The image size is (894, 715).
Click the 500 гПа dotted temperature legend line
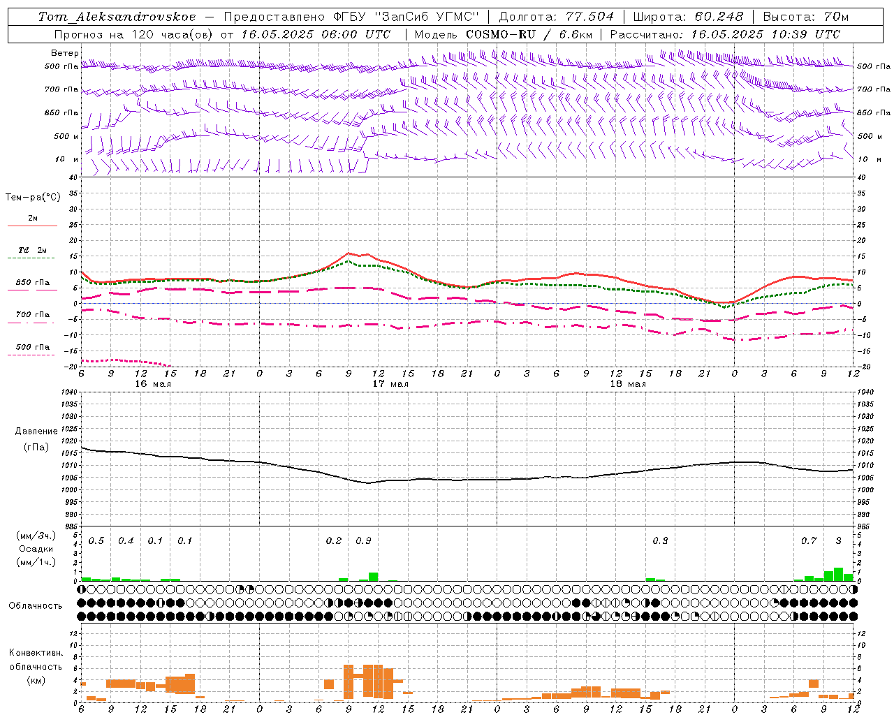31,355
